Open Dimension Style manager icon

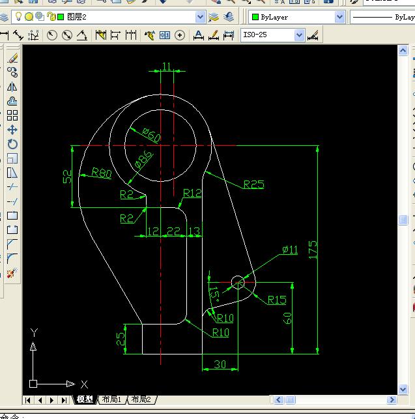tap(313, 35)
